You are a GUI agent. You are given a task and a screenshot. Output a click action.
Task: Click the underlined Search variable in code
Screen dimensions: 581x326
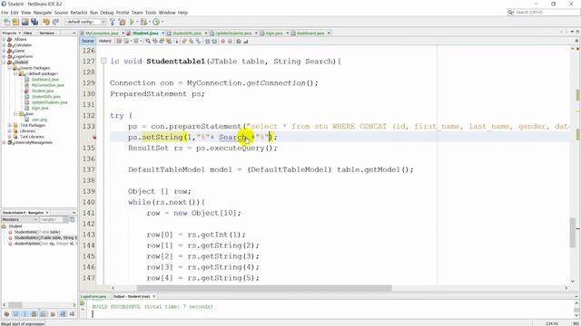pos(232,137)
